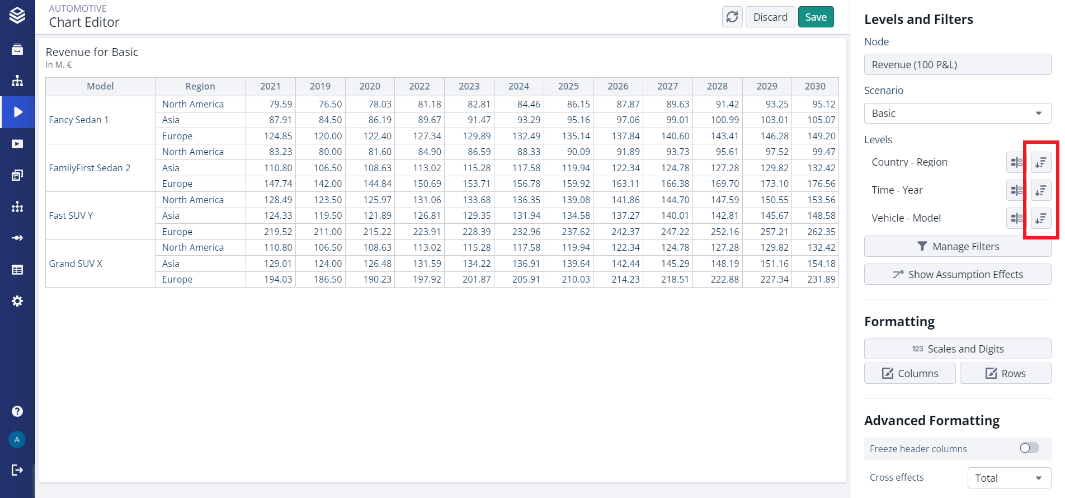Click Show Assumption Effects button
This screenshot has width=1065, height=498.
point(957,275)
